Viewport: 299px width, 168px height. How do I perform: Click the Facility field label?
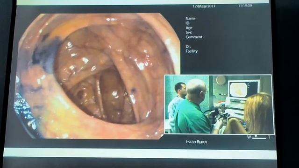click(192, 51)
